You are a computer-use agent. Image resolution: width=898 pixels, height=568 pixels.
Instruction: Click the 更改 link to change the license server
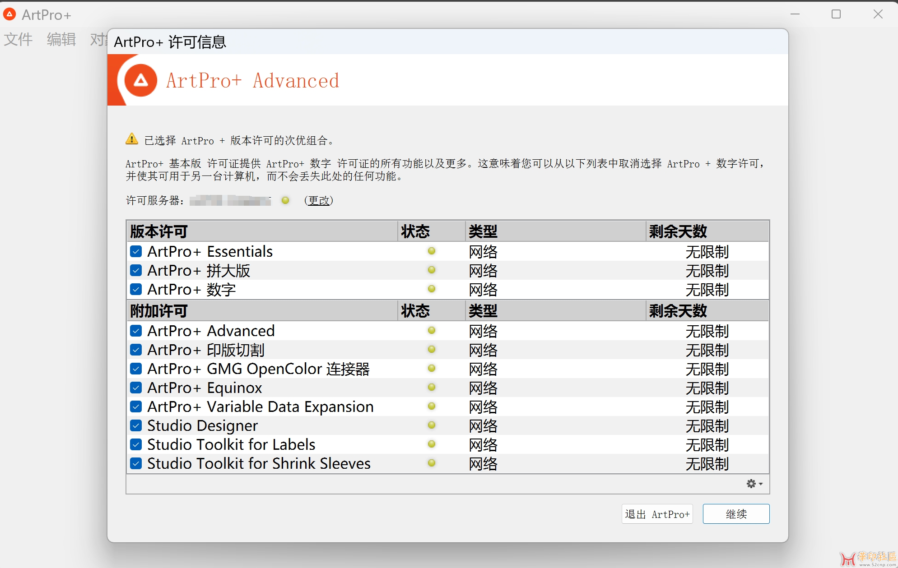319,200
